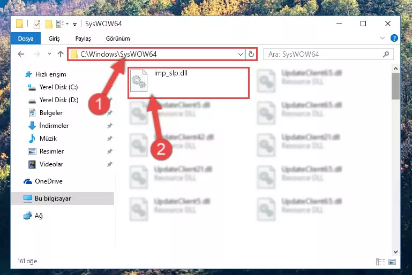Image resolution: width=412 pixels, height=275 pixels.
Task: Expand the ribbon with the chevron
Action: click(383, 39)
